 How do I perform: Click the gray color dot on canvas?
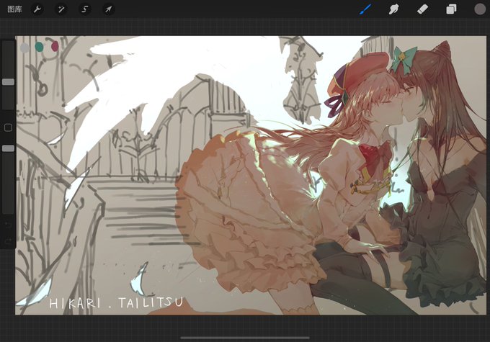tap(24, 48)
